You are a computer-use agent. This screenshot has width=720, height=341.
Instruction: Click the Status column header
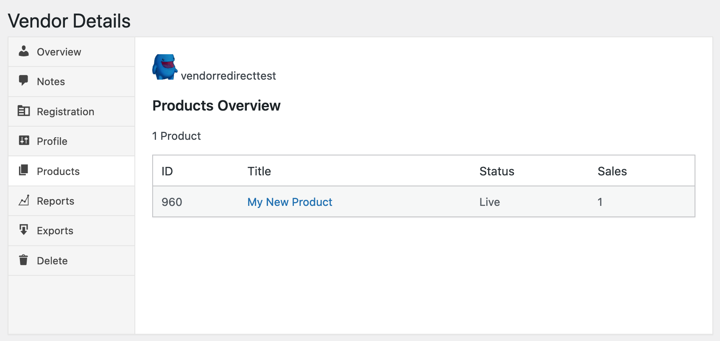point(497,171)
